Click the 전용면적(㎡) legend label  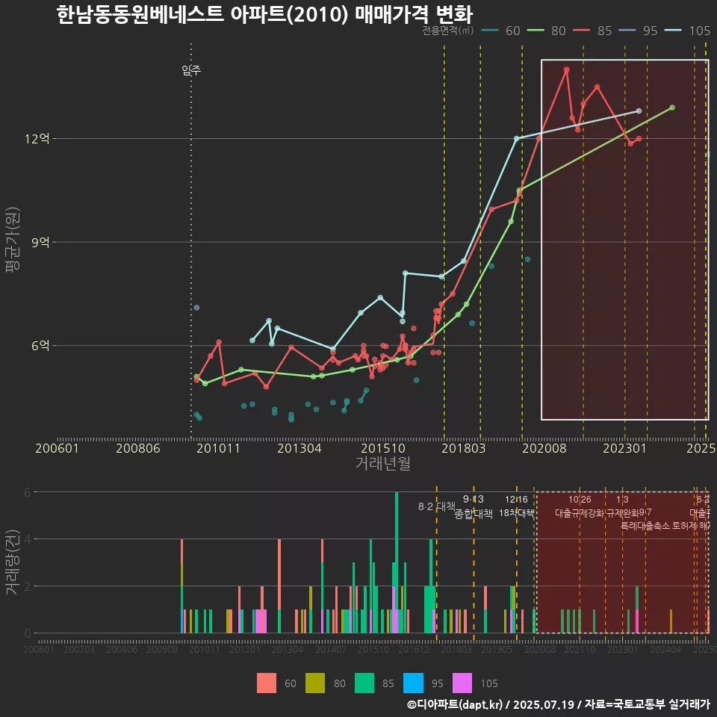(447, 30)
